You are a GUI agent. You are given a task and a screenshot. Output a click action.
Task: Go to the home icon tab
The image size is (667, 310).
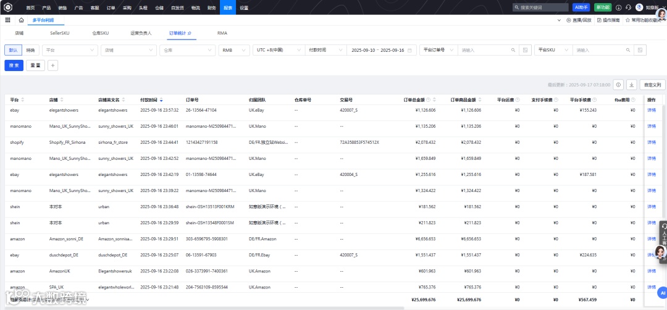(21, 20)
